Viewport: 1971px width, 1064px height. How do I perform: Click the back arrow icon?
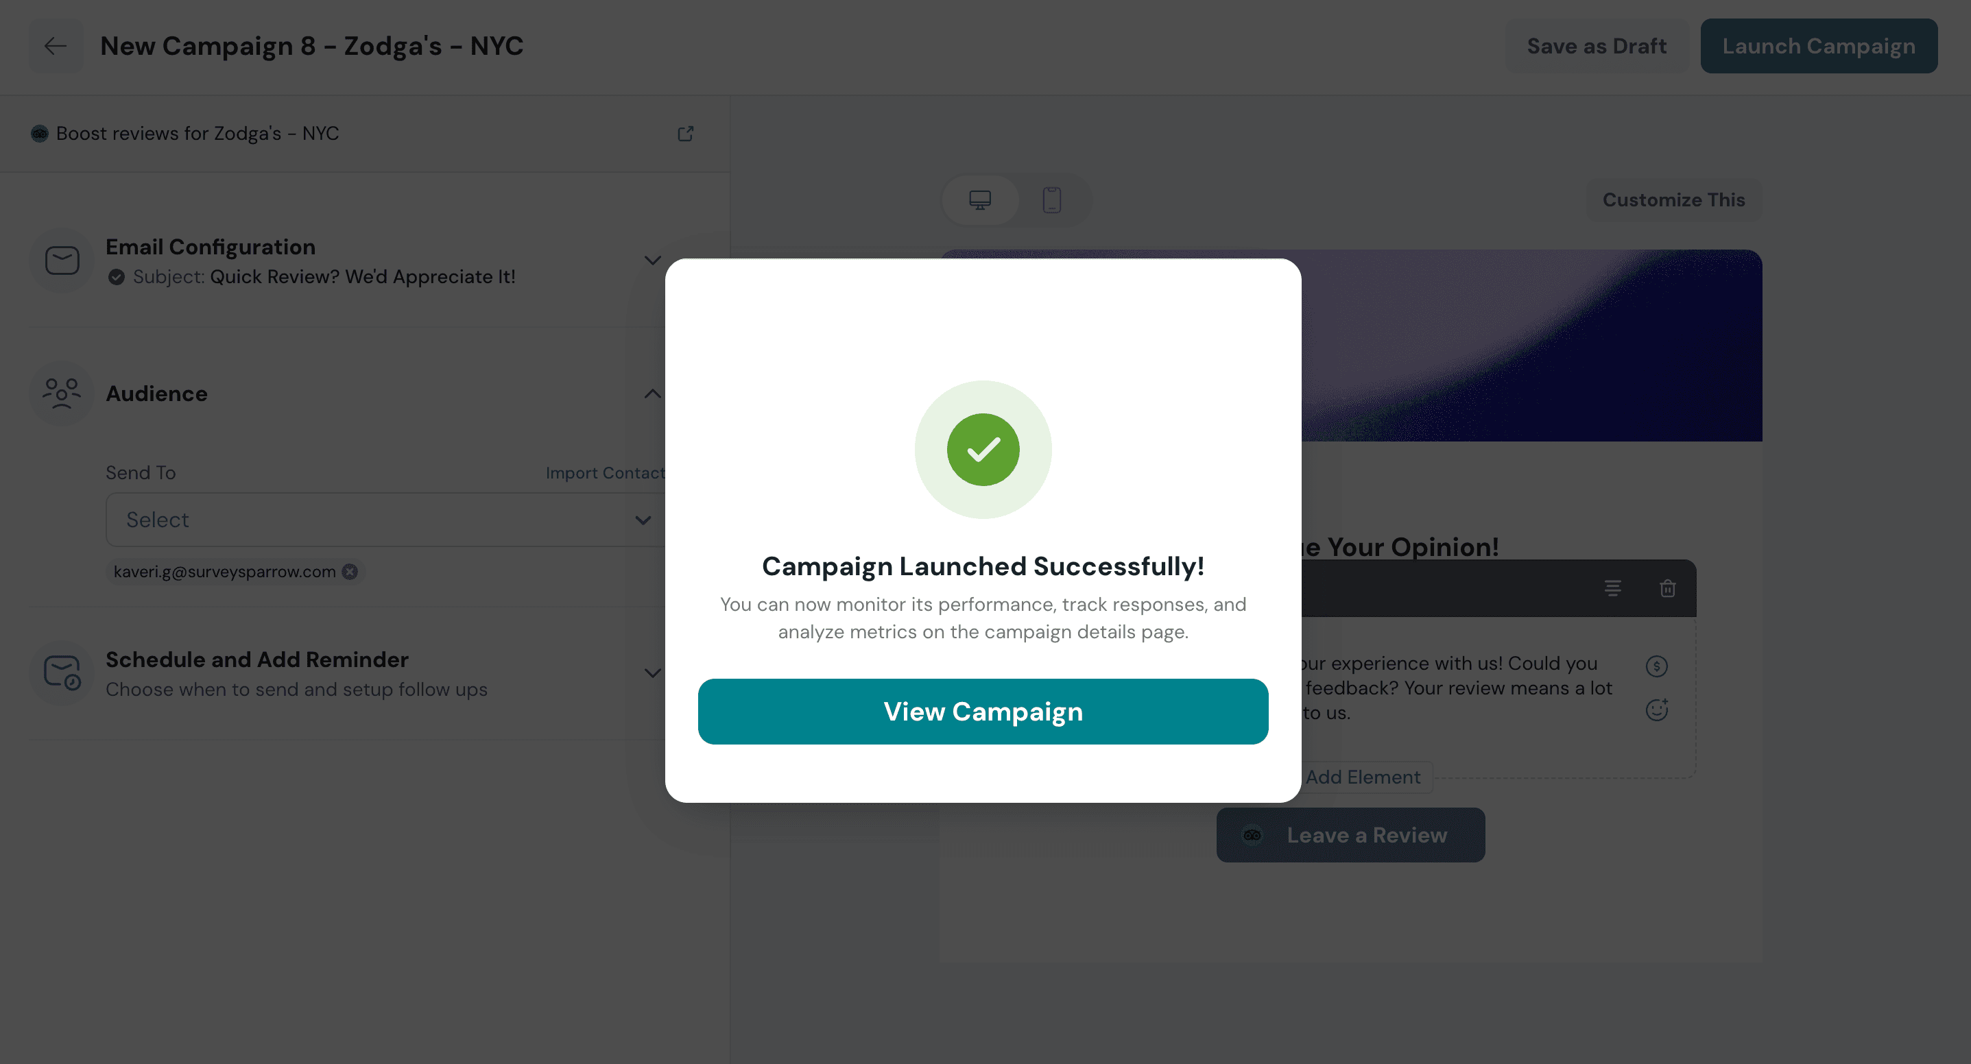[55, 46]
